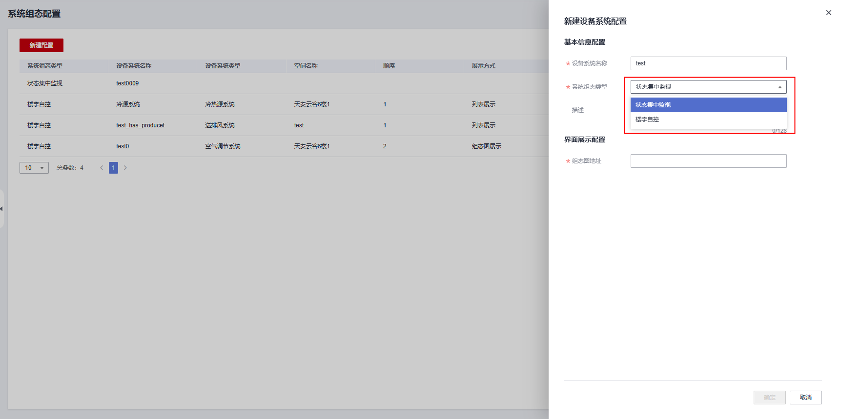841x419 pixels.
Task: Choose 楼宇自控 option in dropdown list
Action: pos(708,120)
